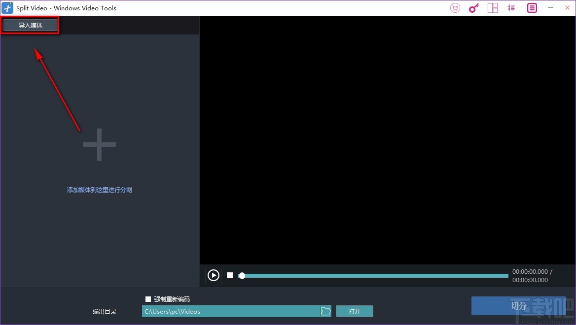
Task: Click the large plus icon to add media
Action: (x=99, y=145)
